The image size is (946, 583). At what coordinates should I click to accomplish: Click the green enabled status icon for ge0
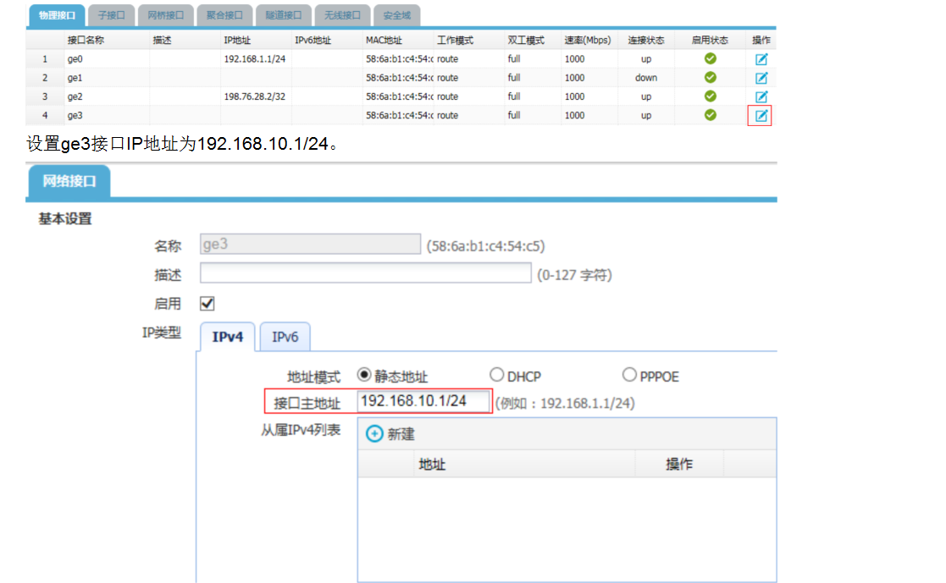(711, 58)
